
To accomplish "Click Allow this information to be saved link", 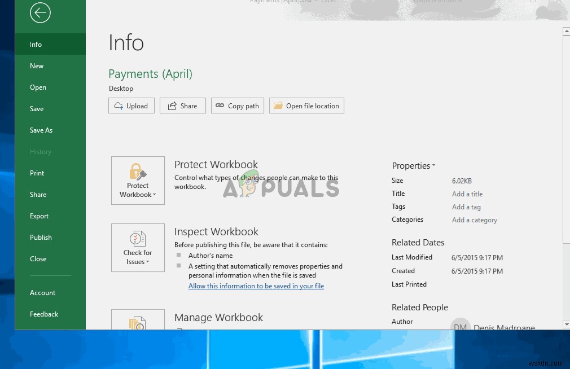I will click(x=256, y=286).
